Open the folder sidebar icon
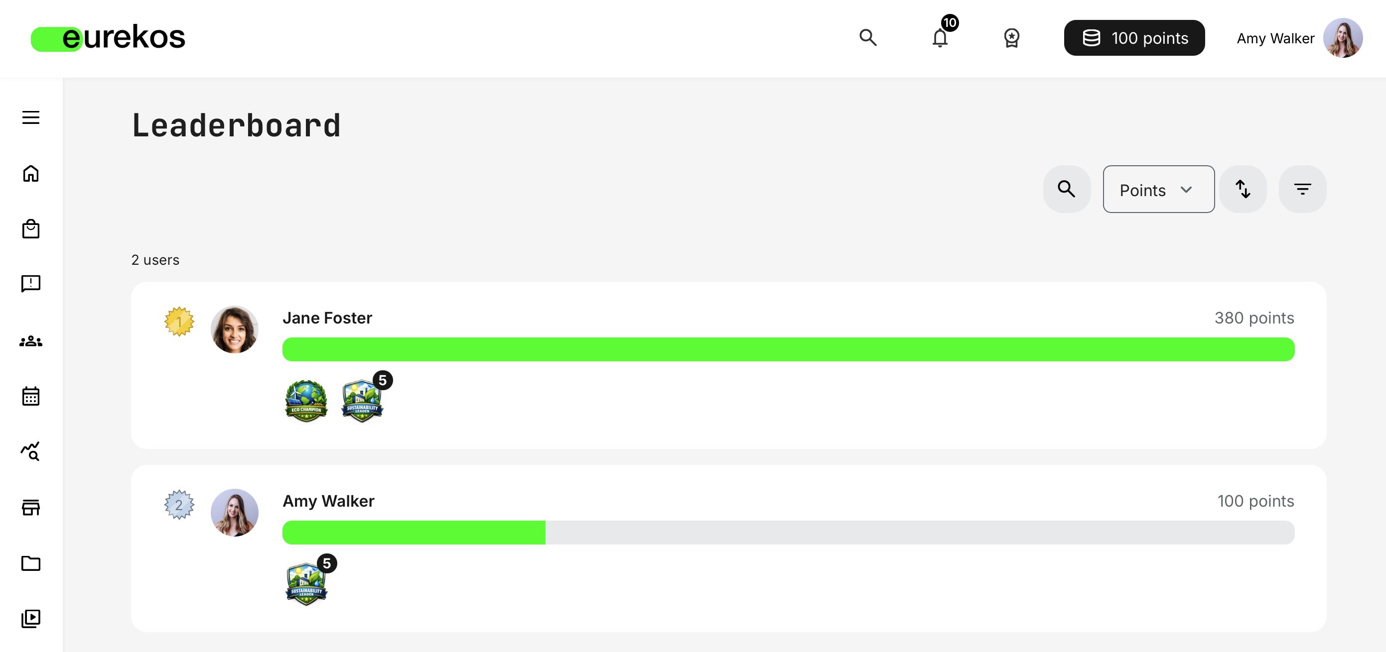The width and height of the screenshot is (1386, 652). (x=31, y=563)
